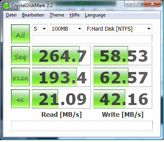Image resolution: width=164 pixels, height=142 pixels.
Task: Expand the 100MB test size dropdown
Action: [x=66, y=29]
